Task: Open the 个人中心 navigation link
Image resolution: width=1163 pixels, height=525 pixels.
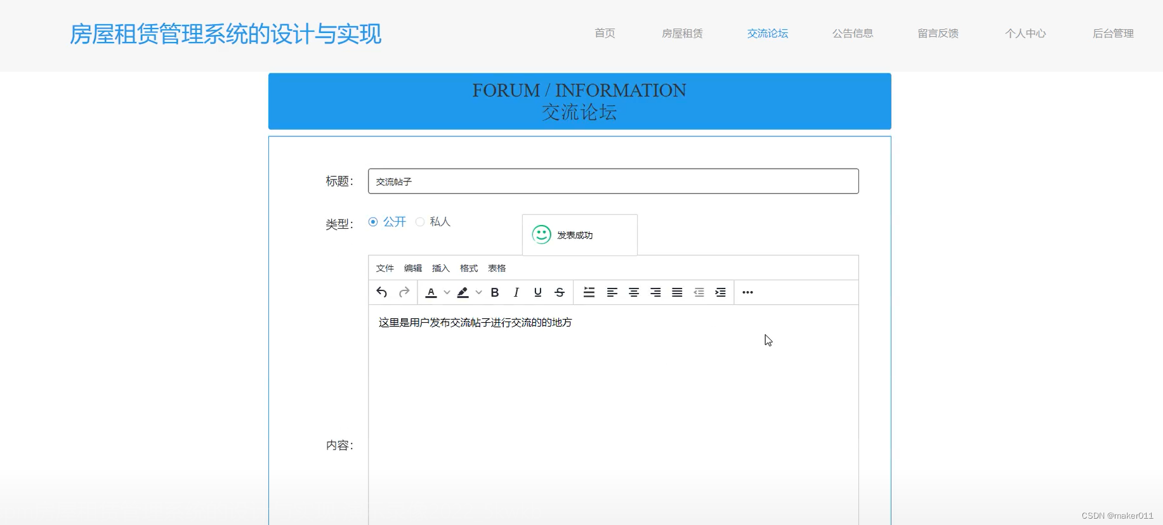Action: pyautogui.click(x=1025, y=34)
